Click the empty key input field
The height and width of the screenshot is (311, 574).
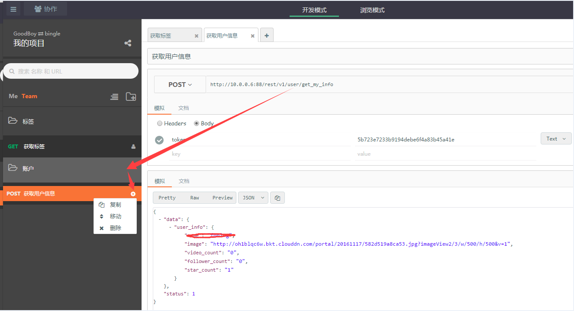click(260, 154)
